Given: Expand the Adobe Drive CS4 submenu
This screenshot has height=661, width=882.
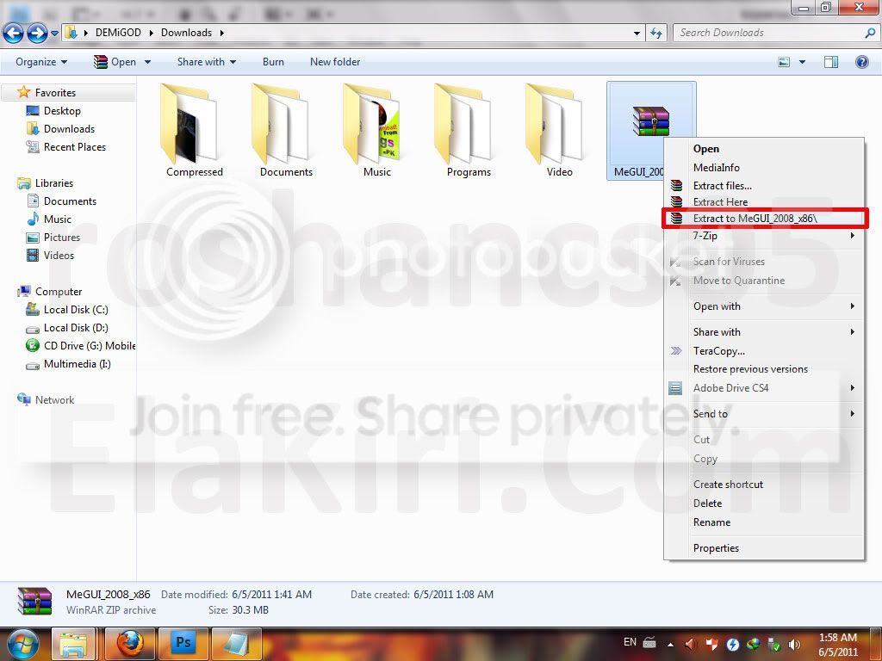Looking at the screenshot, I should pos(764,388).
